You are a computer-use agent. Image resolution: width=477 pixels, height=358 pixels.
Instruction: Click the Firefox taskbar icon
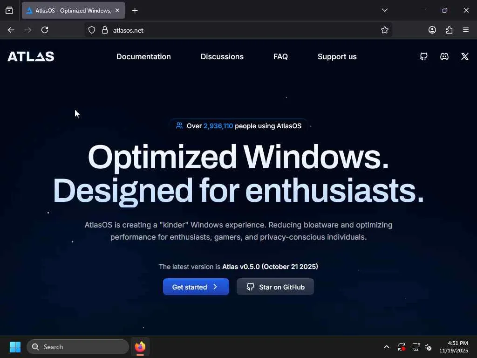tap(140, 347)
